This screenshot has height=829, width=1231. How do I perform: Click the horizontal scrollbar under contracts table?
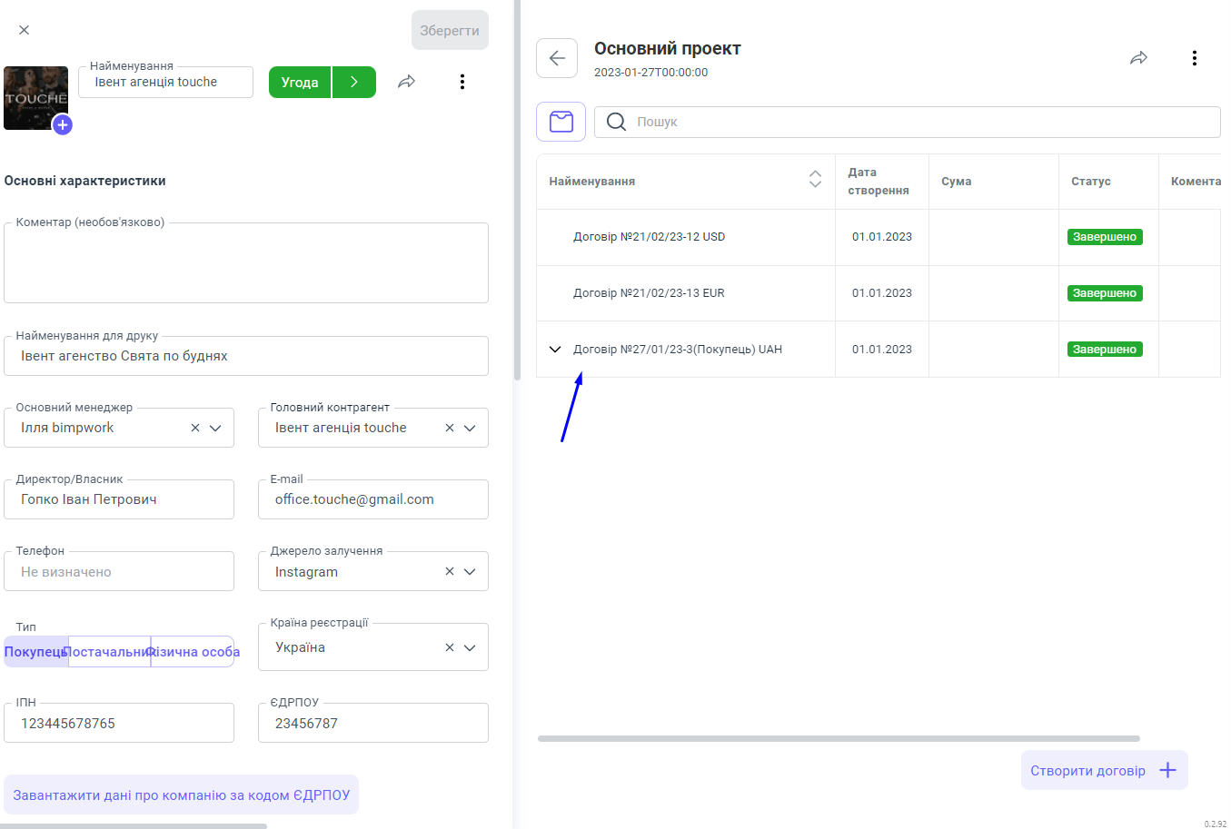[838, 738]
